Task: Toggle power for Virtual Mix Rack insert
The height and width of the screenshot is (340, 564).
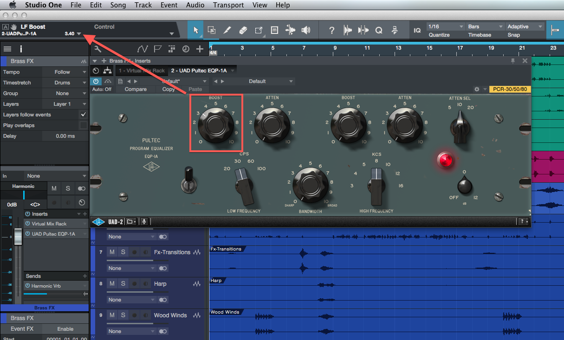Action: (x=28, y=224)
